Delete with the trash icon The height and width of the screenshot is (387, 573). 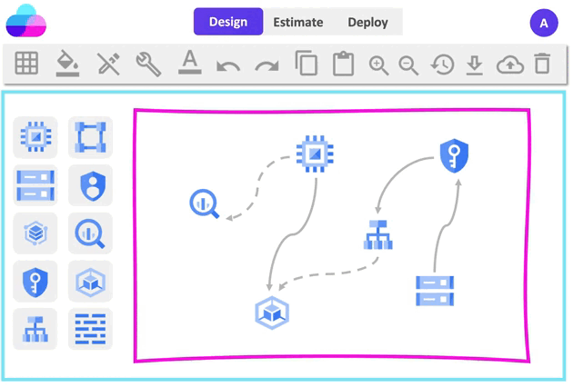pyautogui.click(x=542, y=64)
